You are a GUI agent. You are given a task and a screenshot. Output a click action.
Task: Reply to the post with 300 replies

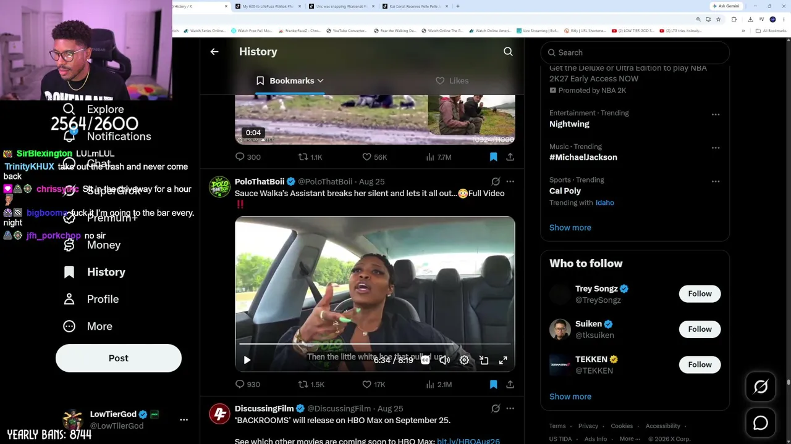[247, 157]
